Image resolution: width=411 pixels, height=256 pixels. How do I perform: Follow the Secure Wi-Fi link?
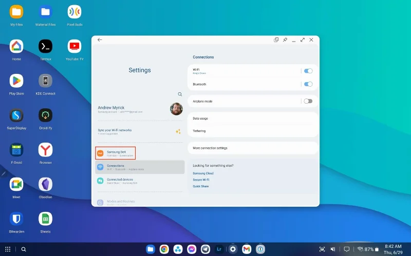(201, 180)
